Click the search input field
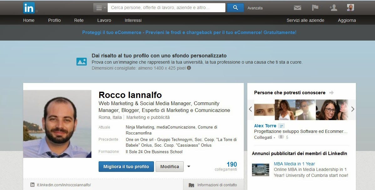Screen dimensions: 375x190 (167, 7)
